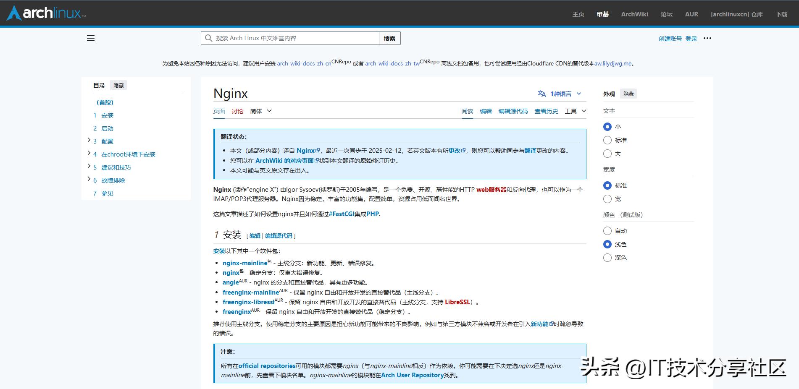
Task: Switch color theme to 深色
Action: coord(607,258)
